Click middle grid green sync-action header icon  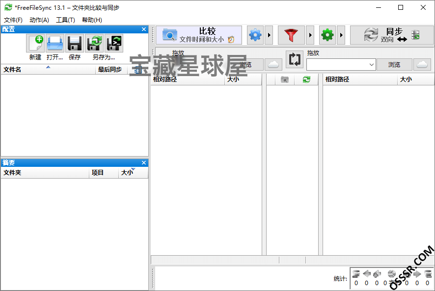(306, 79)
